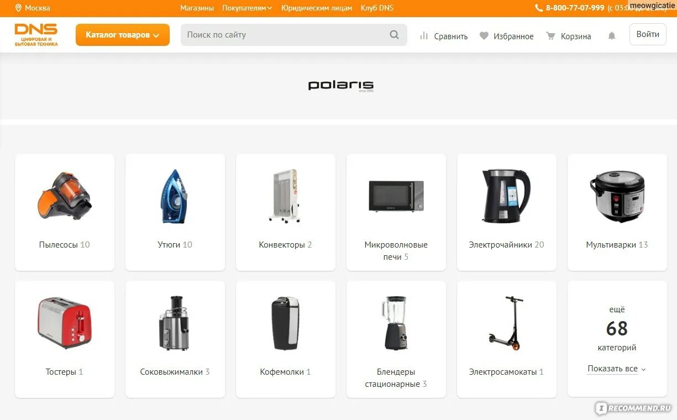Open the Клуб DNS menu item
Image resolution: width=677 pixels, height=420 pixels.
click(377, 8)
